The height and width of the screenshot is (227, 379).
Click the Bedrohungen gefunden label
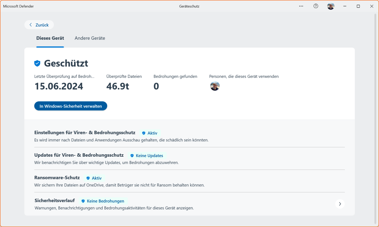point(175,76)
